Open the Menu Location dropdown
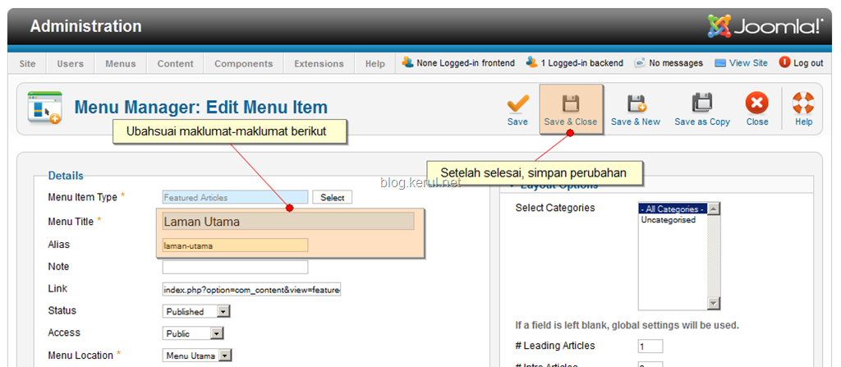Viewport: 841px width, 367px height. [x=197, y=356]
